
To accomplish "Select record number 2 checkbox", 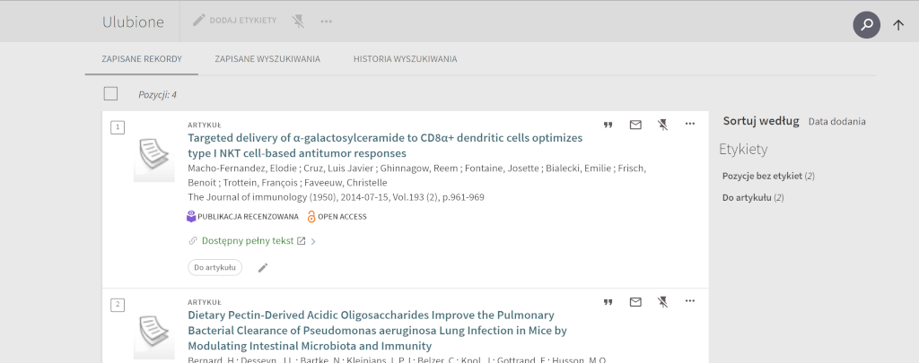I will (118, 305).
